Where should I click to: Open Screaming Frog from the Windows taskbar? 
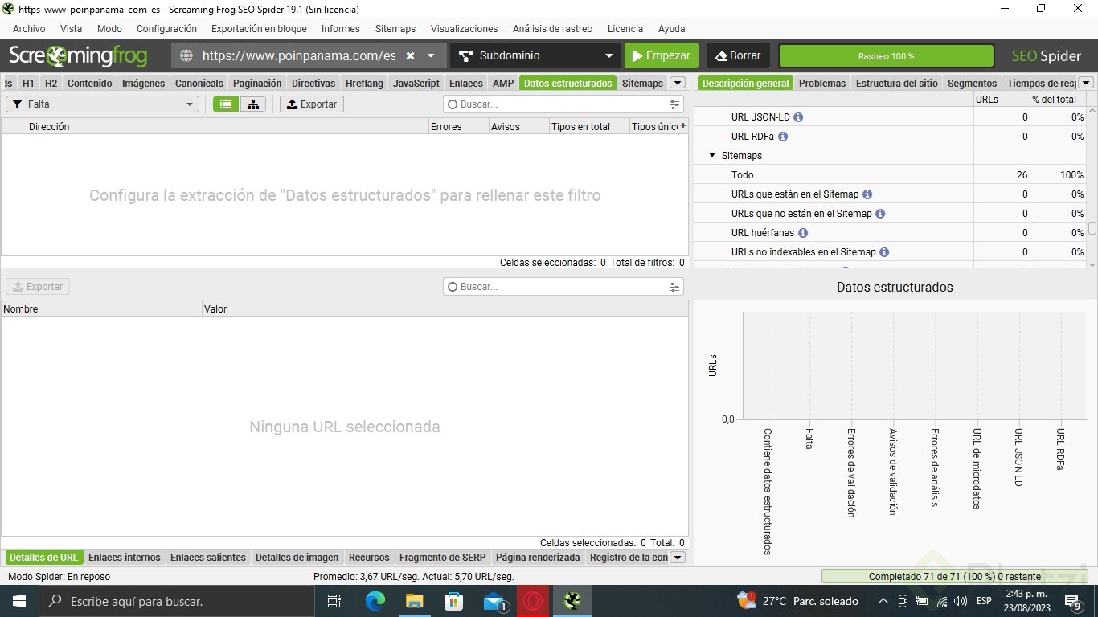coord(572,600)
